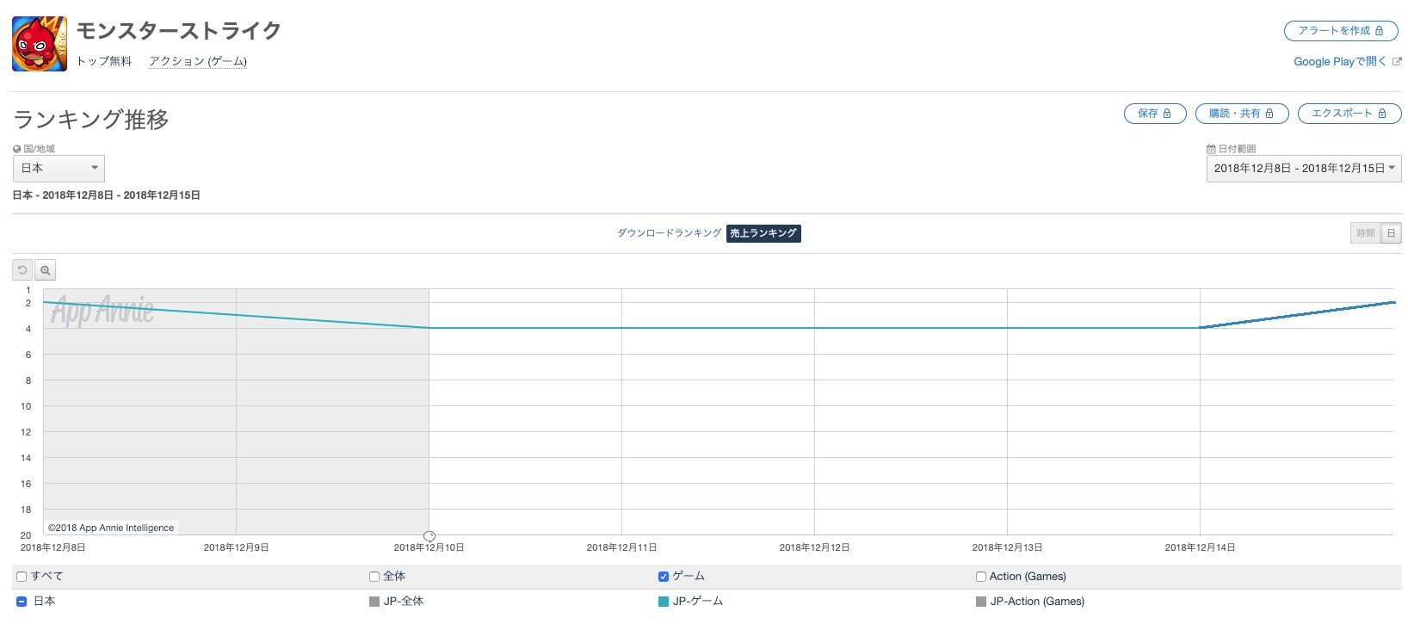1408x630 pixels.
Task: Check the 全体 checkbox
Action: point(374,577)
